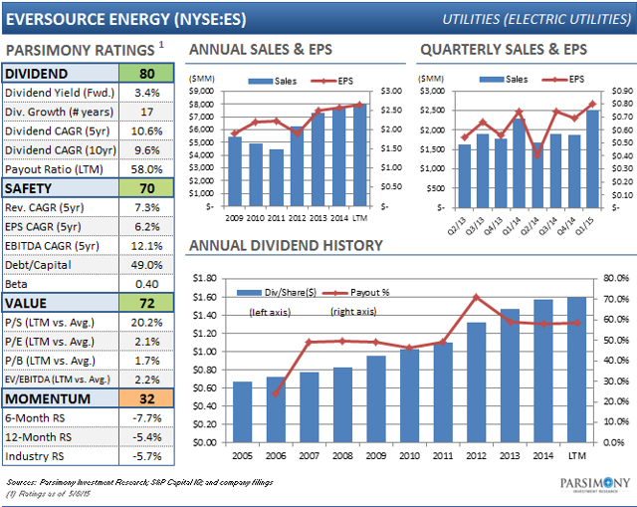Click the SAFETY rating score 70
Screen dimensions: 637x507
146,188
